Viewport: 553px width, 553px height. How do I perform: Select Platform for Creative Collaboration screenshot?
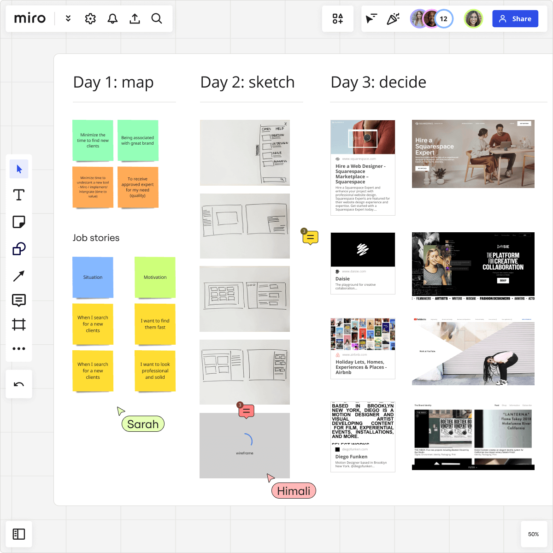[x=473, y=267]
